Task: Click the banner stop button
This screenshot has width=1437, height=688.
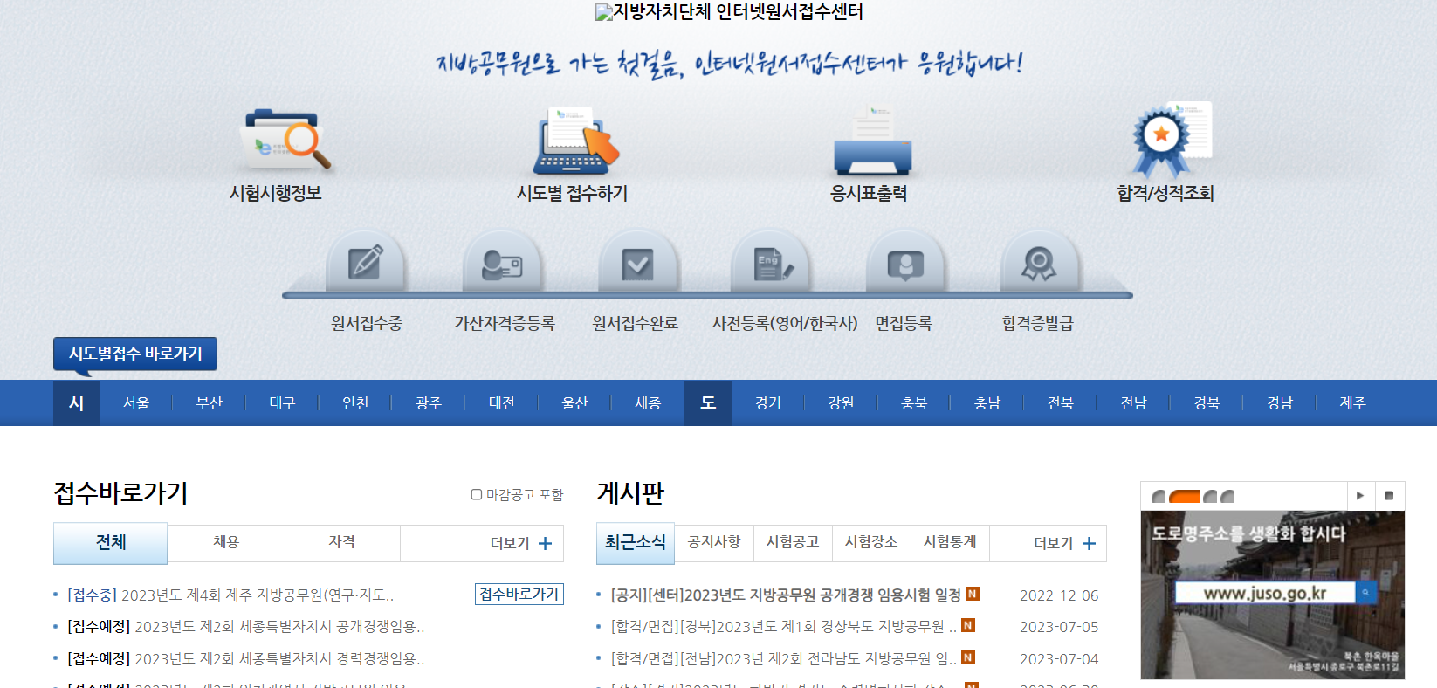Action: tap(1389, 496)
